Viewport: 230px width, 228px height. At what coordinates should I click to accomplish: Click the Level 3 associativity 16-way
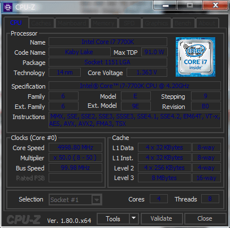click(206, 178)
